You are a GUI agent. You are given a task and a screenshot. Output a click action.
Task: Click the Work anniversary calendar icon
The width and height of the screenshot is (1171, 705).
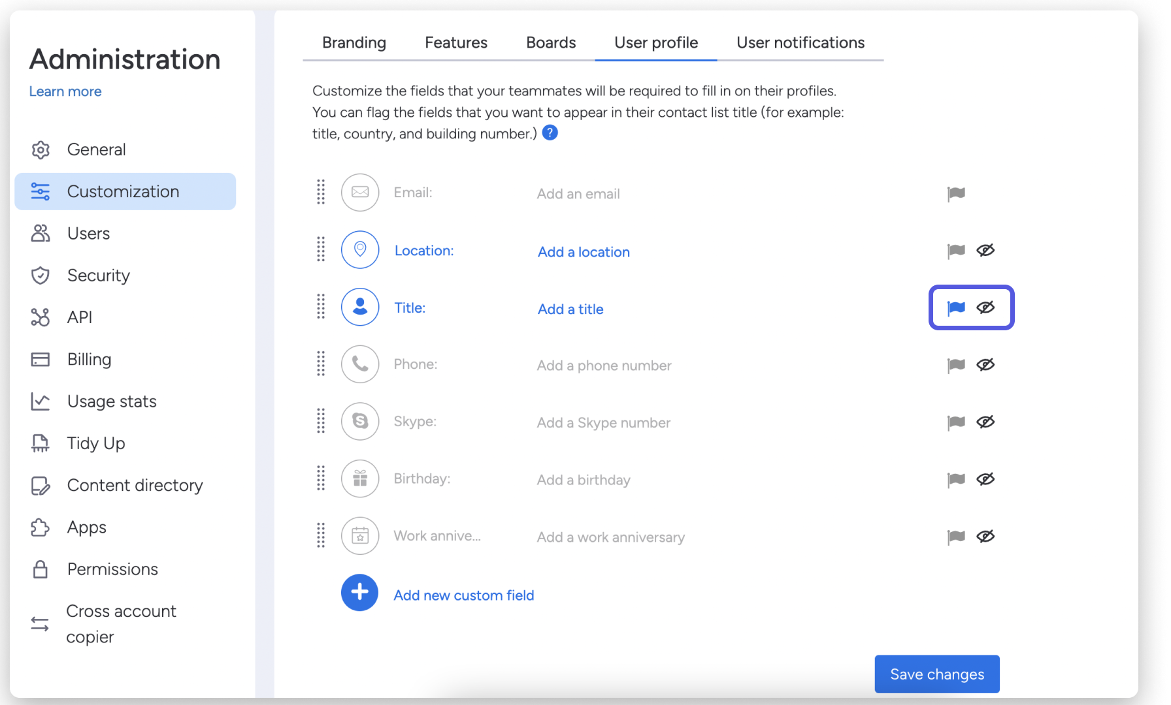pyautogui.click(x=360, y=536)
